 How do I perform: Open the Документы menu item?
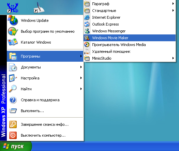(45, 67)
